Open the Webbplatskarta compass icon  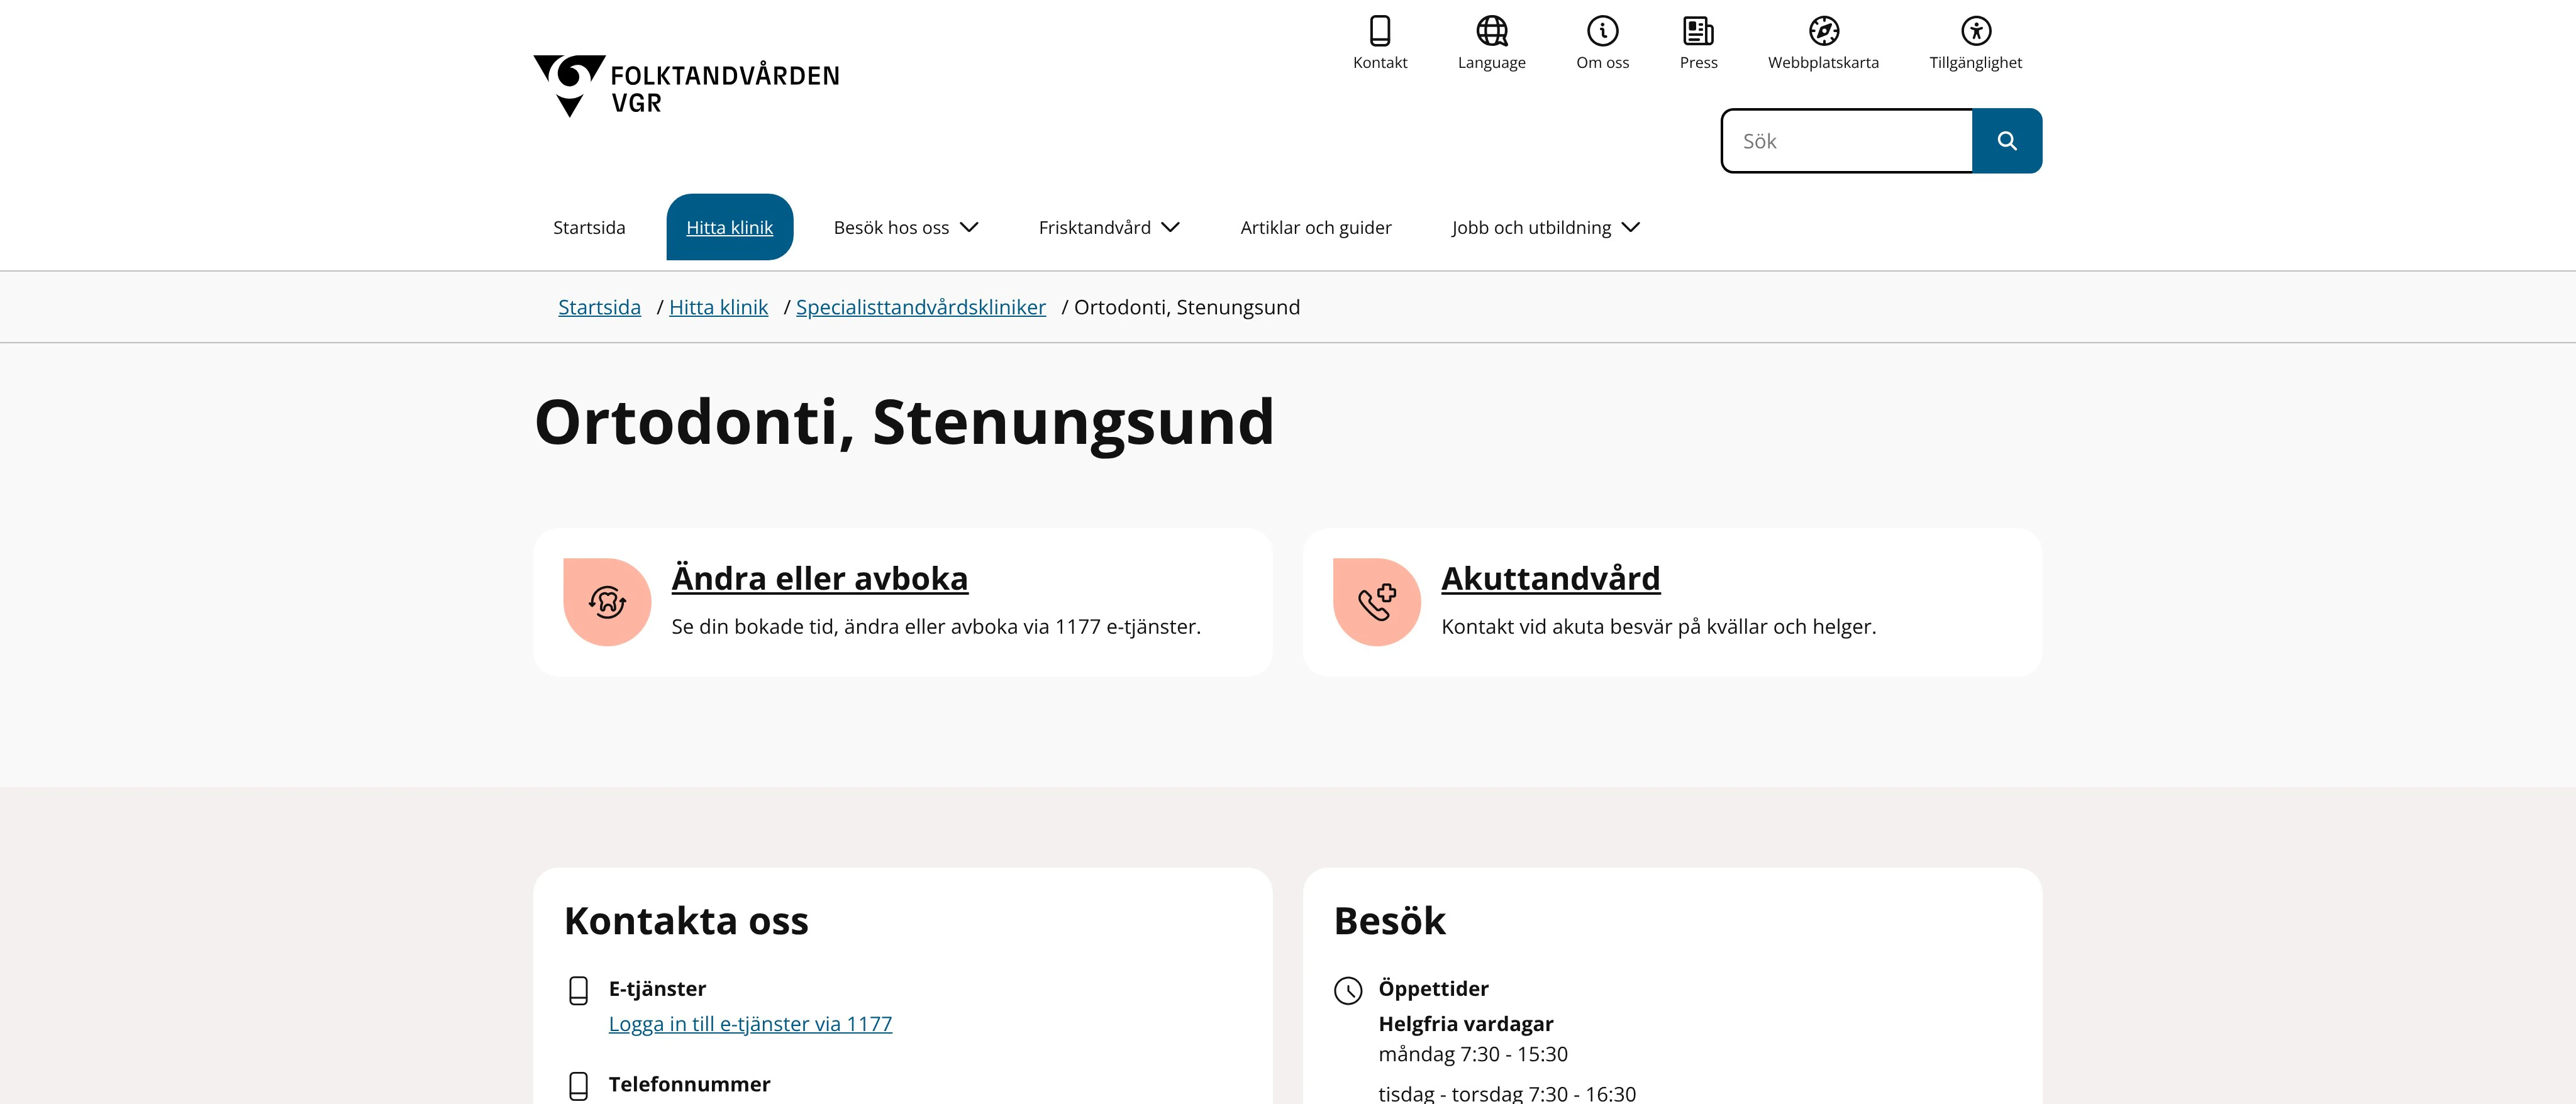[1823, 31]
